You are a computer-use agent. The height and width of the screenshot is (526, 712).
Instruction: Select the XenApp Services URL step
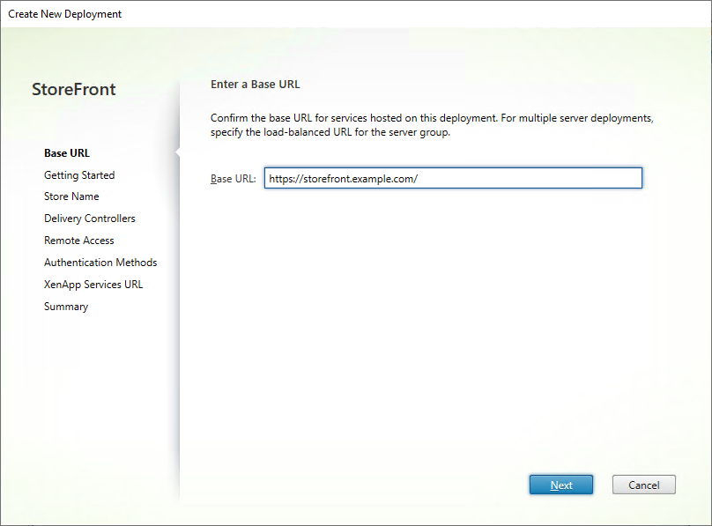point(93,284)
